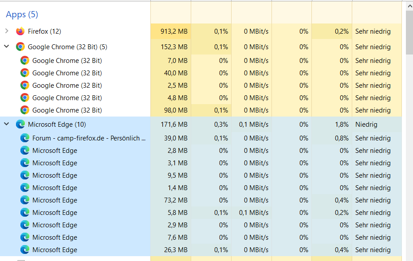Screen dimensions: 413x261
Task: Select the Chrome process using 40,0 MB
Action: coord(67,73)
